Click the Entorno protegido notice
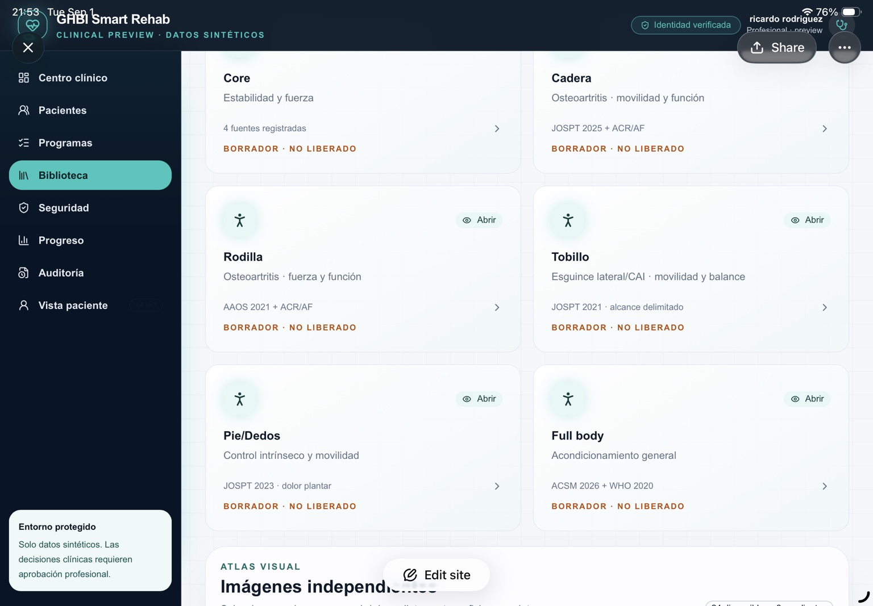 click(90, 550)
